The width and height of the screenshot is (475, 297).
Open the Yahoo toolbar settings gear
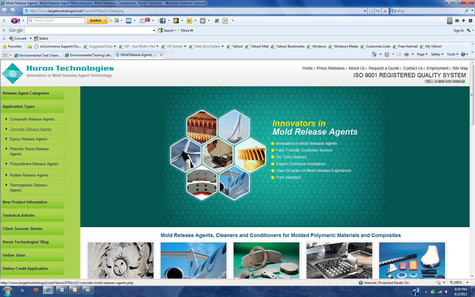click(x=470, y=21)
